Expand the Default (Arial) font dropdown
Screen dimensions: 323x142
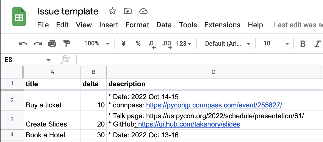(x=228, y=44)
